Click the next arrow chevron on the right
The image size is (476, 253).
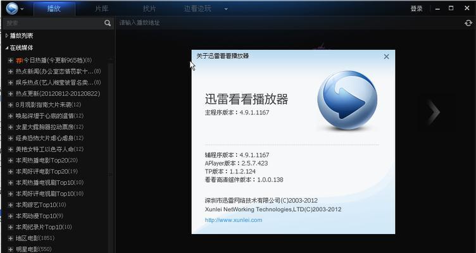[434, 113]
